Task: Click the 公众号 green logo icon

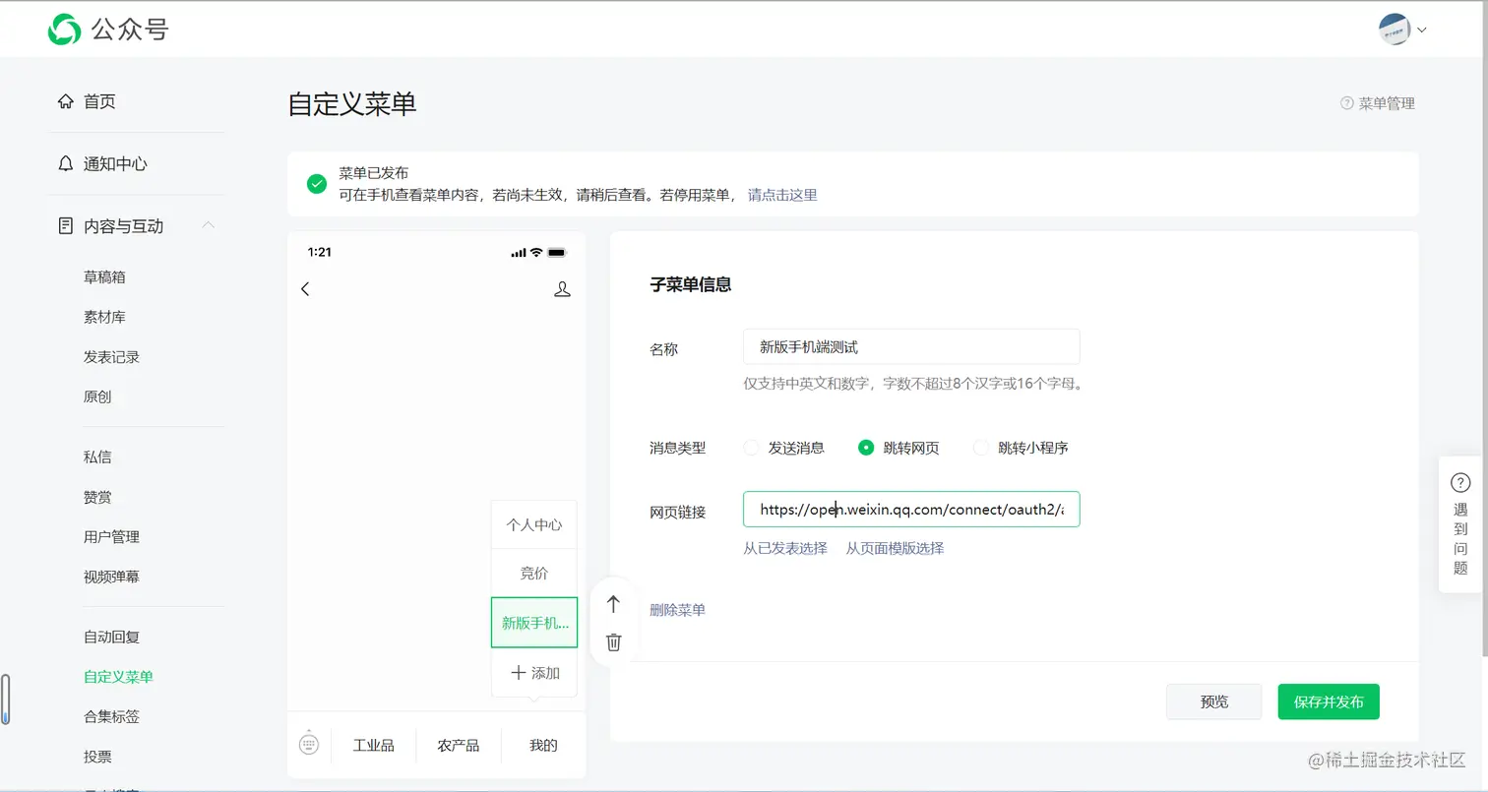Action: point(62,29)
